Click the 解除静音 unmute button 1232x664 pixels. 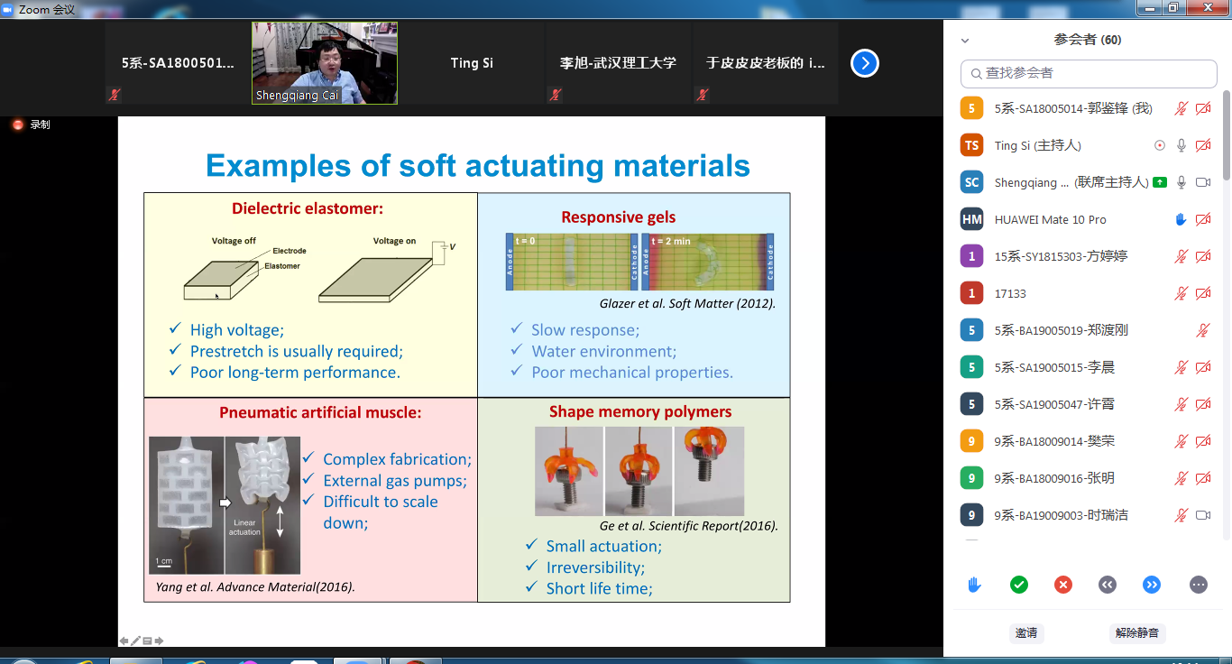pyautogui.click(x=1137, y=632)
